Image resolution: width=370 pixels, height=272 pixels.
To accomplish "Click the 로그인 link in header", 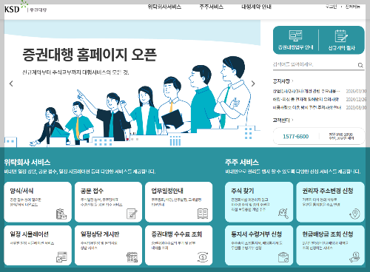I will (x=331, y=7).
